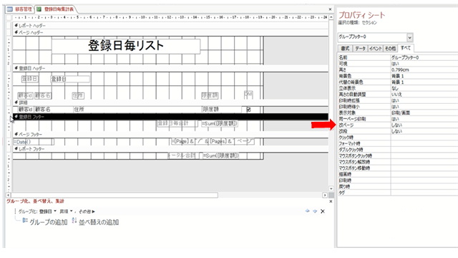Viewport: 458px width, 258px height.
Task: Click the グループの追加 icon
Action: [x=25, y=221]
